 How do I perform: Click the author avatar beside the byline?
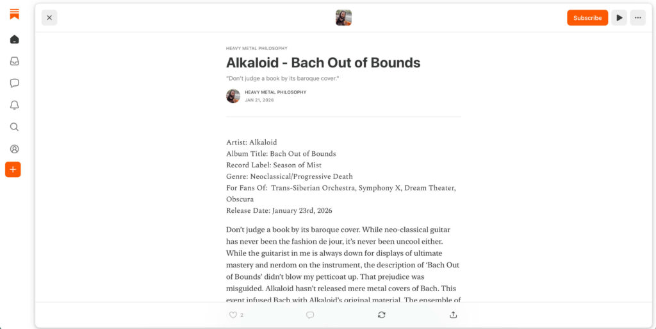(233, 96)
